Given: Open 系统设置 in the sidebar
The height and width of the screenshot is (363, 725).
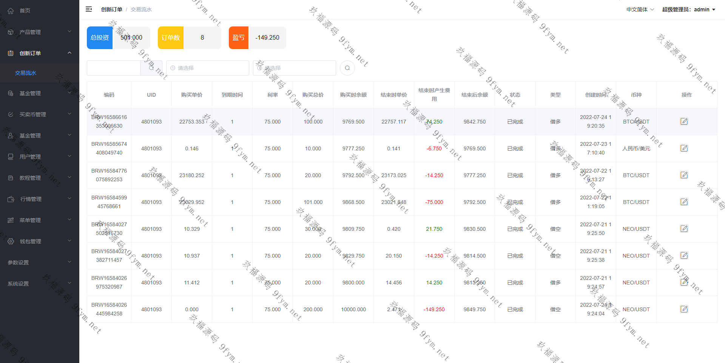Looking at the screenshot, I should (18, 284).
